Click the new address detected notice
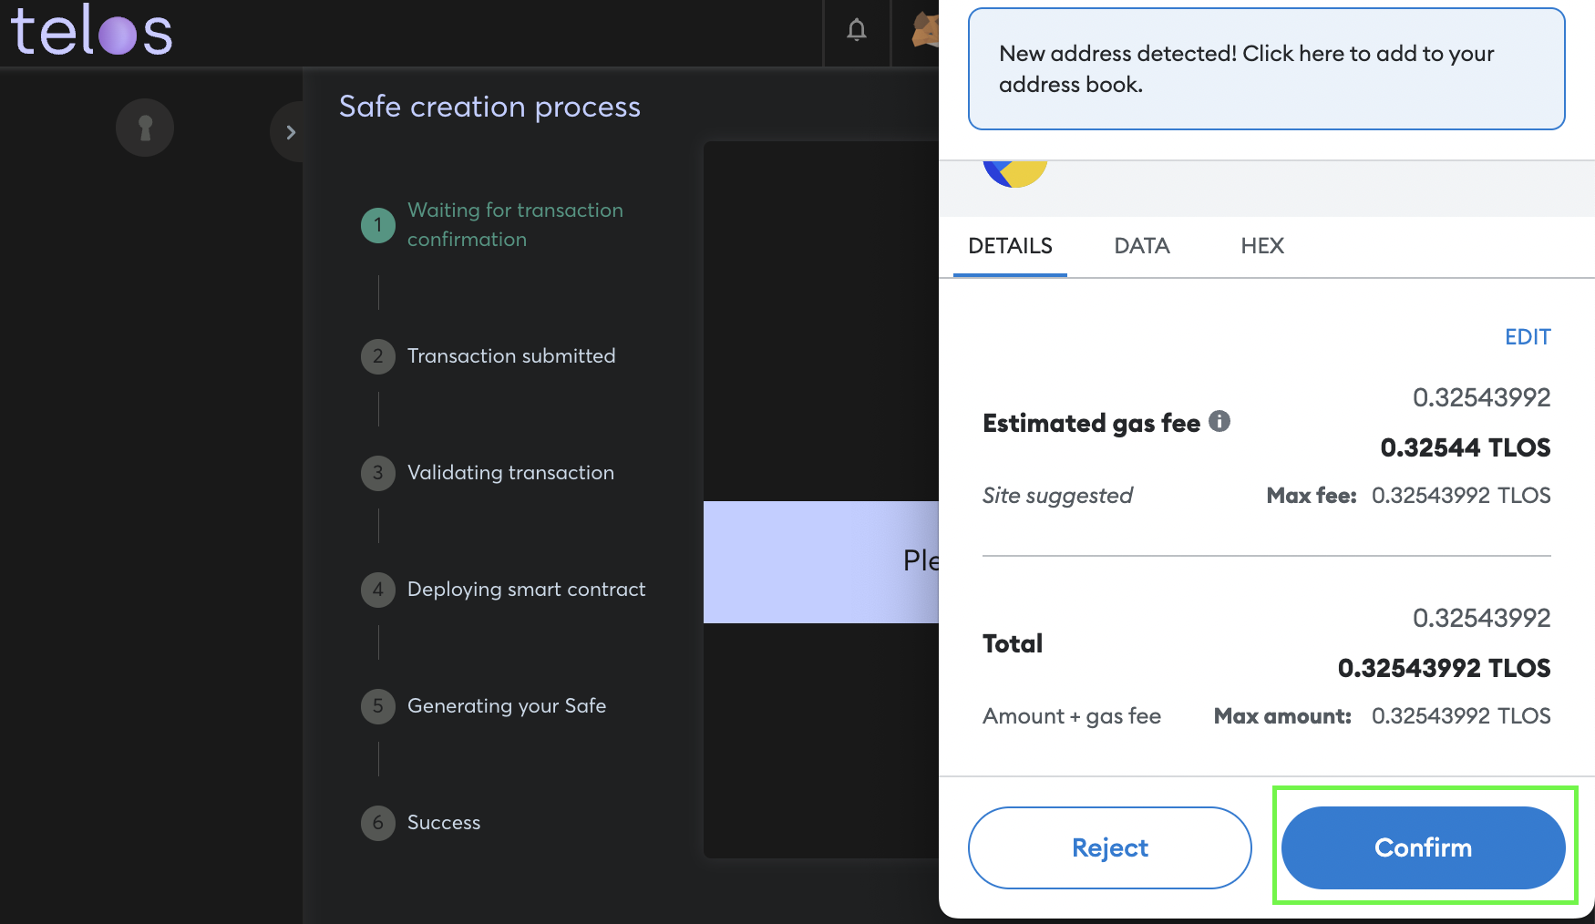Image resolution: width=1595 pixels, height=924 pixels. 1266,69
